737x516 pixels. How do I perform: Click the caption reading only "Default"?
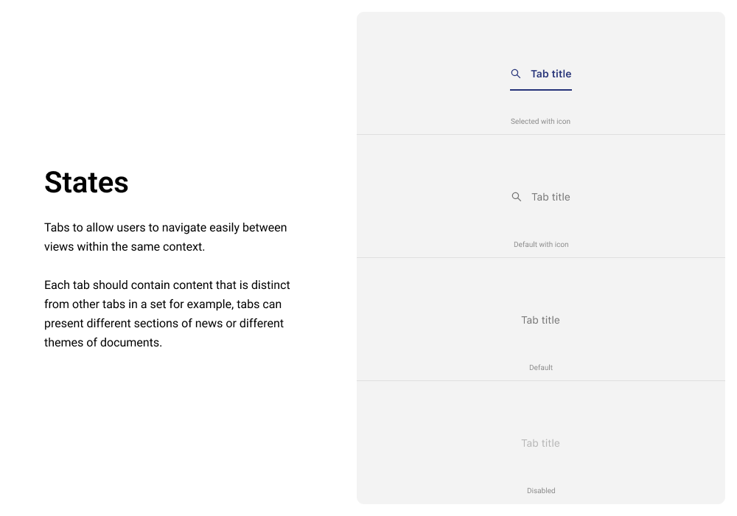540,368
